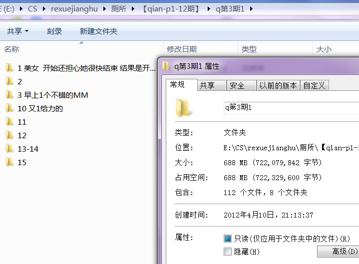Screen dimensions: 359x264
Task: Switch to the 自定义 tab
Action: pyautogui.click(x=314, y=85)
